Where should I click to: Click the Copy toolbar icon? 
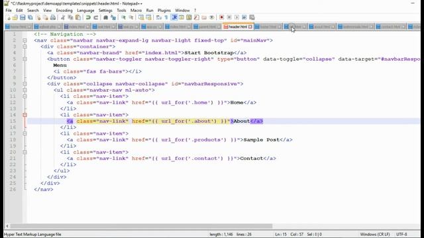pyautogui.click(x=70, y=18)
